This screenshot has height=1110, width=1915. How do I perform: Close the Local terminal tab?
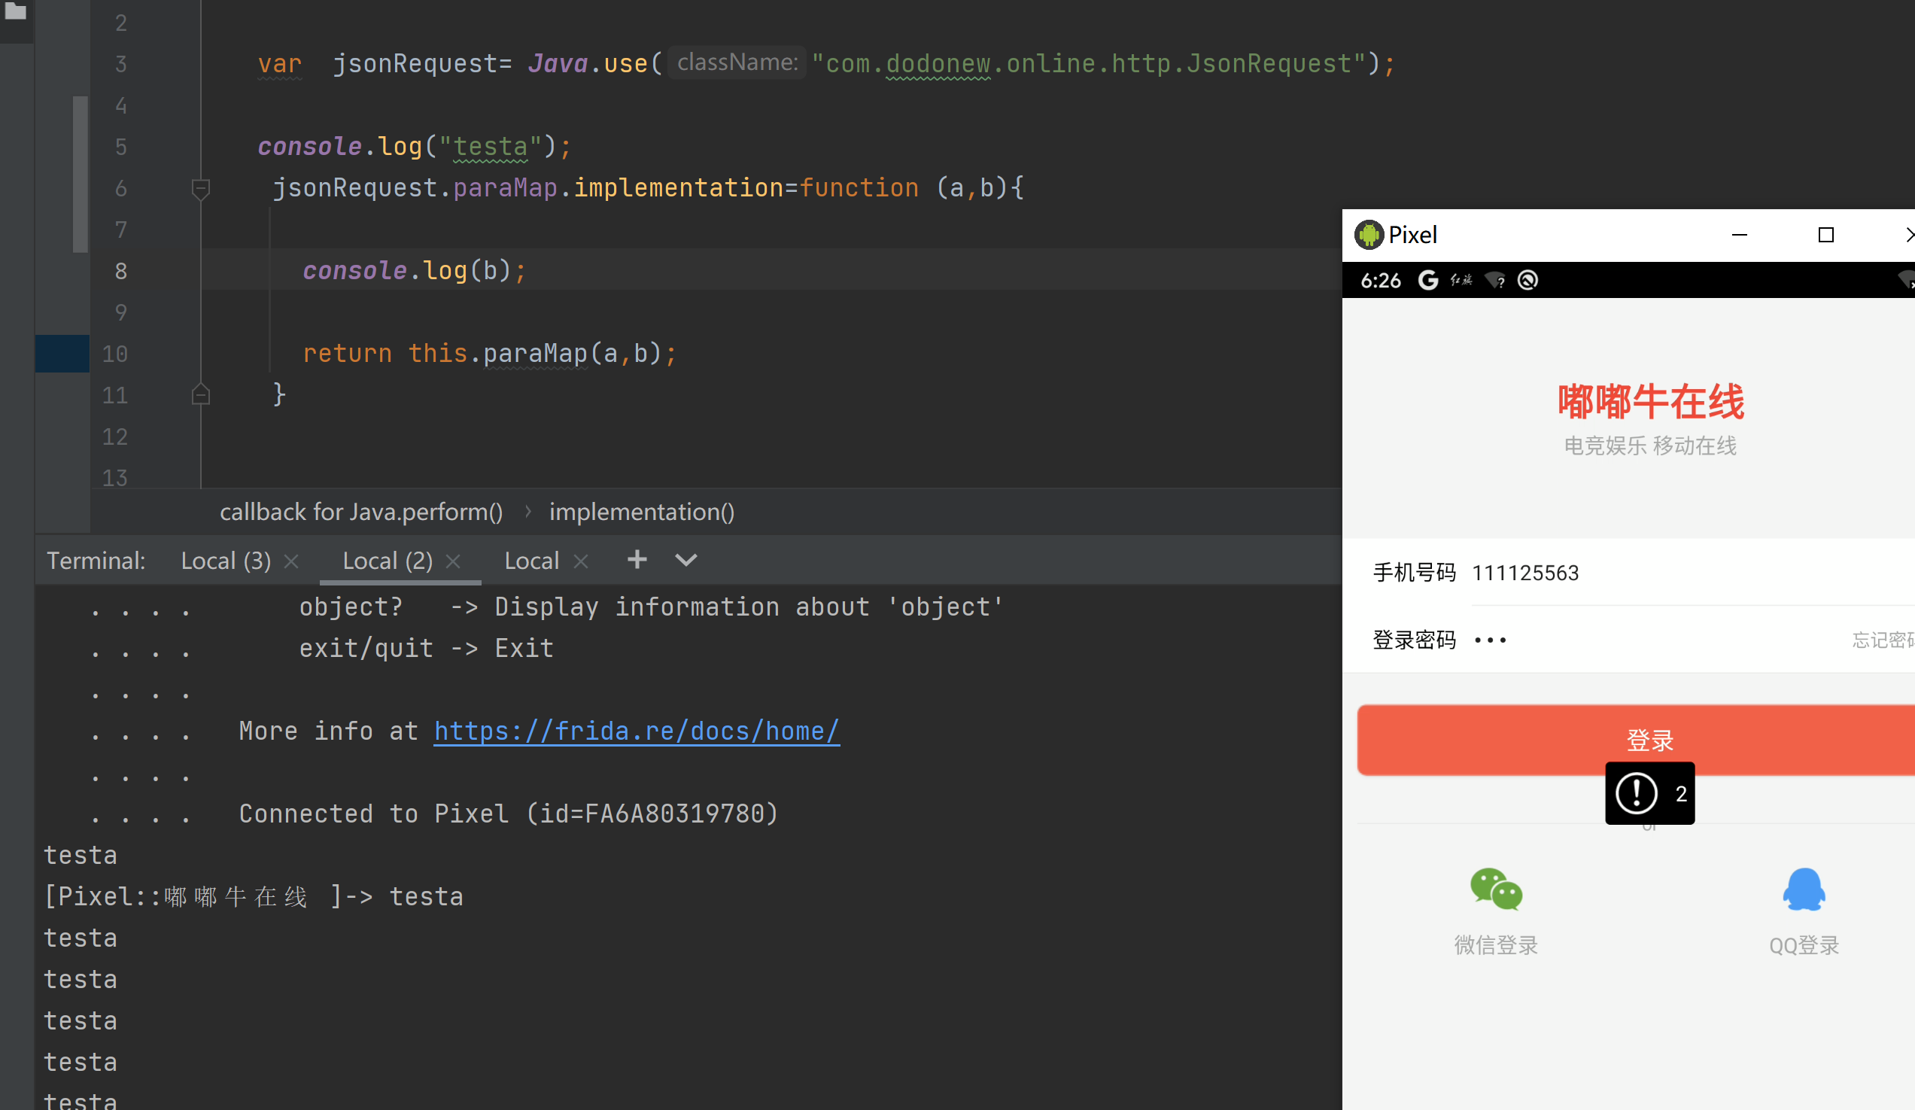point(581,561)
